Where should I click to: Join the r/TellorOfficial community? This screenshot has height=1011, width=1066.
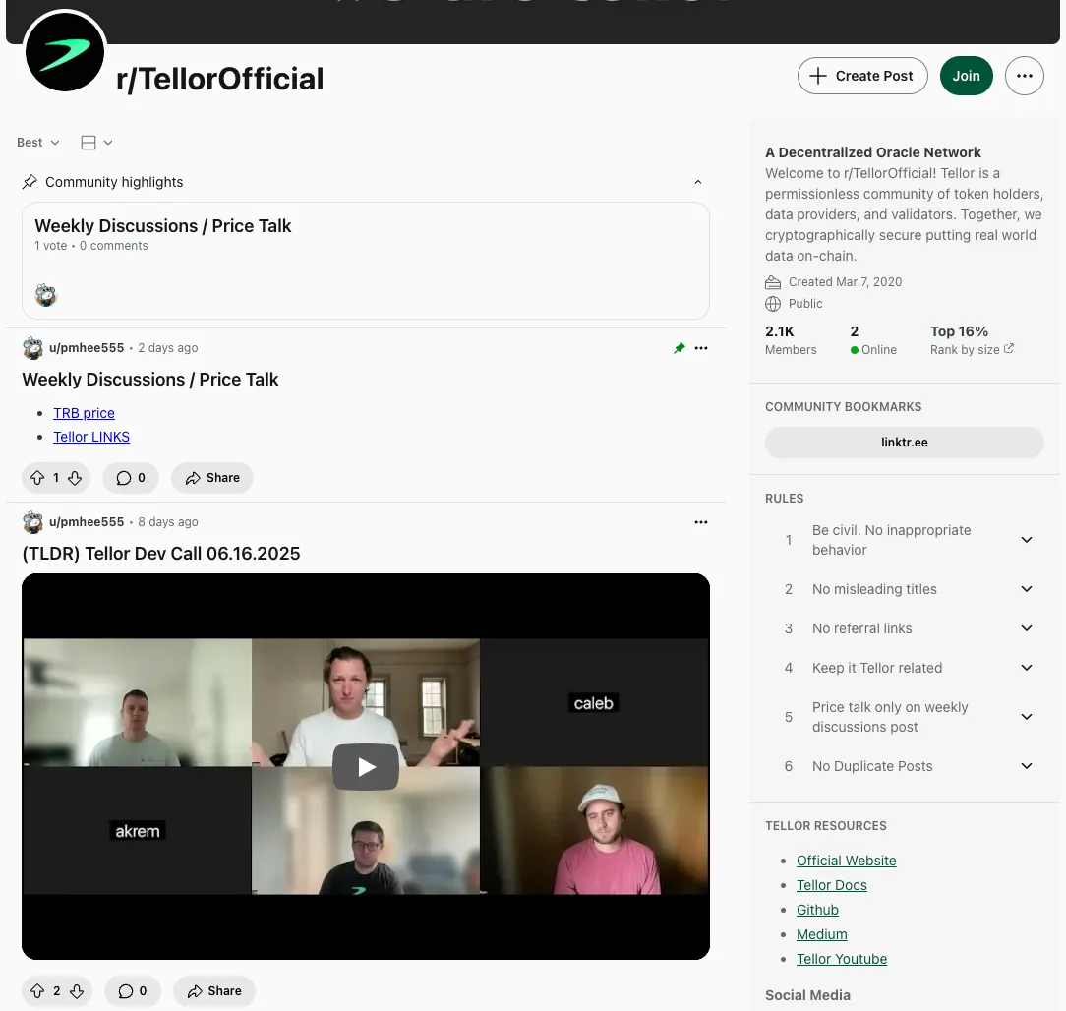(966, 76)
